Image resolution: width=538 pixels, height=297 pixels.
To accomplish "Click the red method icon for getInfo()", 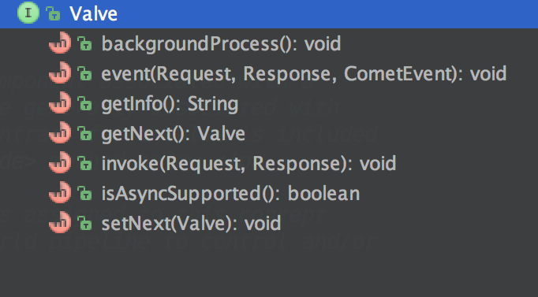I will click(60, 102).
